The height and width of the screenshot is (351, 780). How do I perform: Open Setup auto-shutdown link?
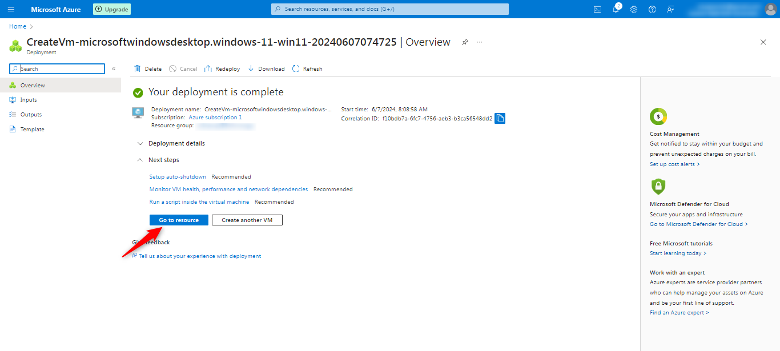pyautogui.click(x=178, y=177)
